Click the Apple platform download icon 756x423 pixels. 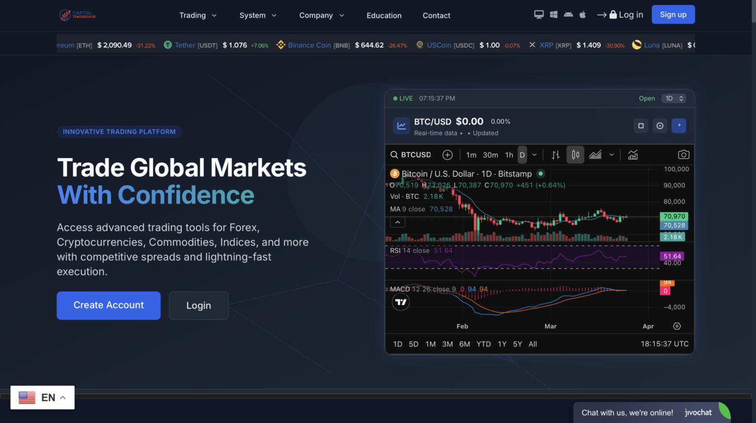(x=582, y=15)
